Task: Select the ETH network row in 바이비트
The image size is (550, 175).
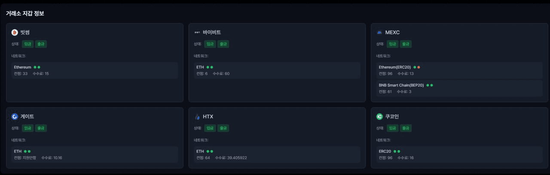Action: coord(277,70)
